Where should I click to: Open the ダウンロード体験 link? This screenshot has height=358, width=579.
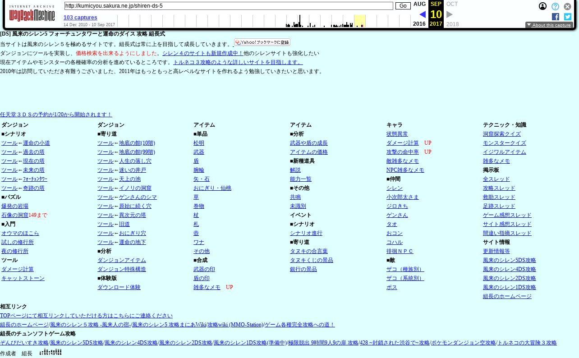[119, 287]
